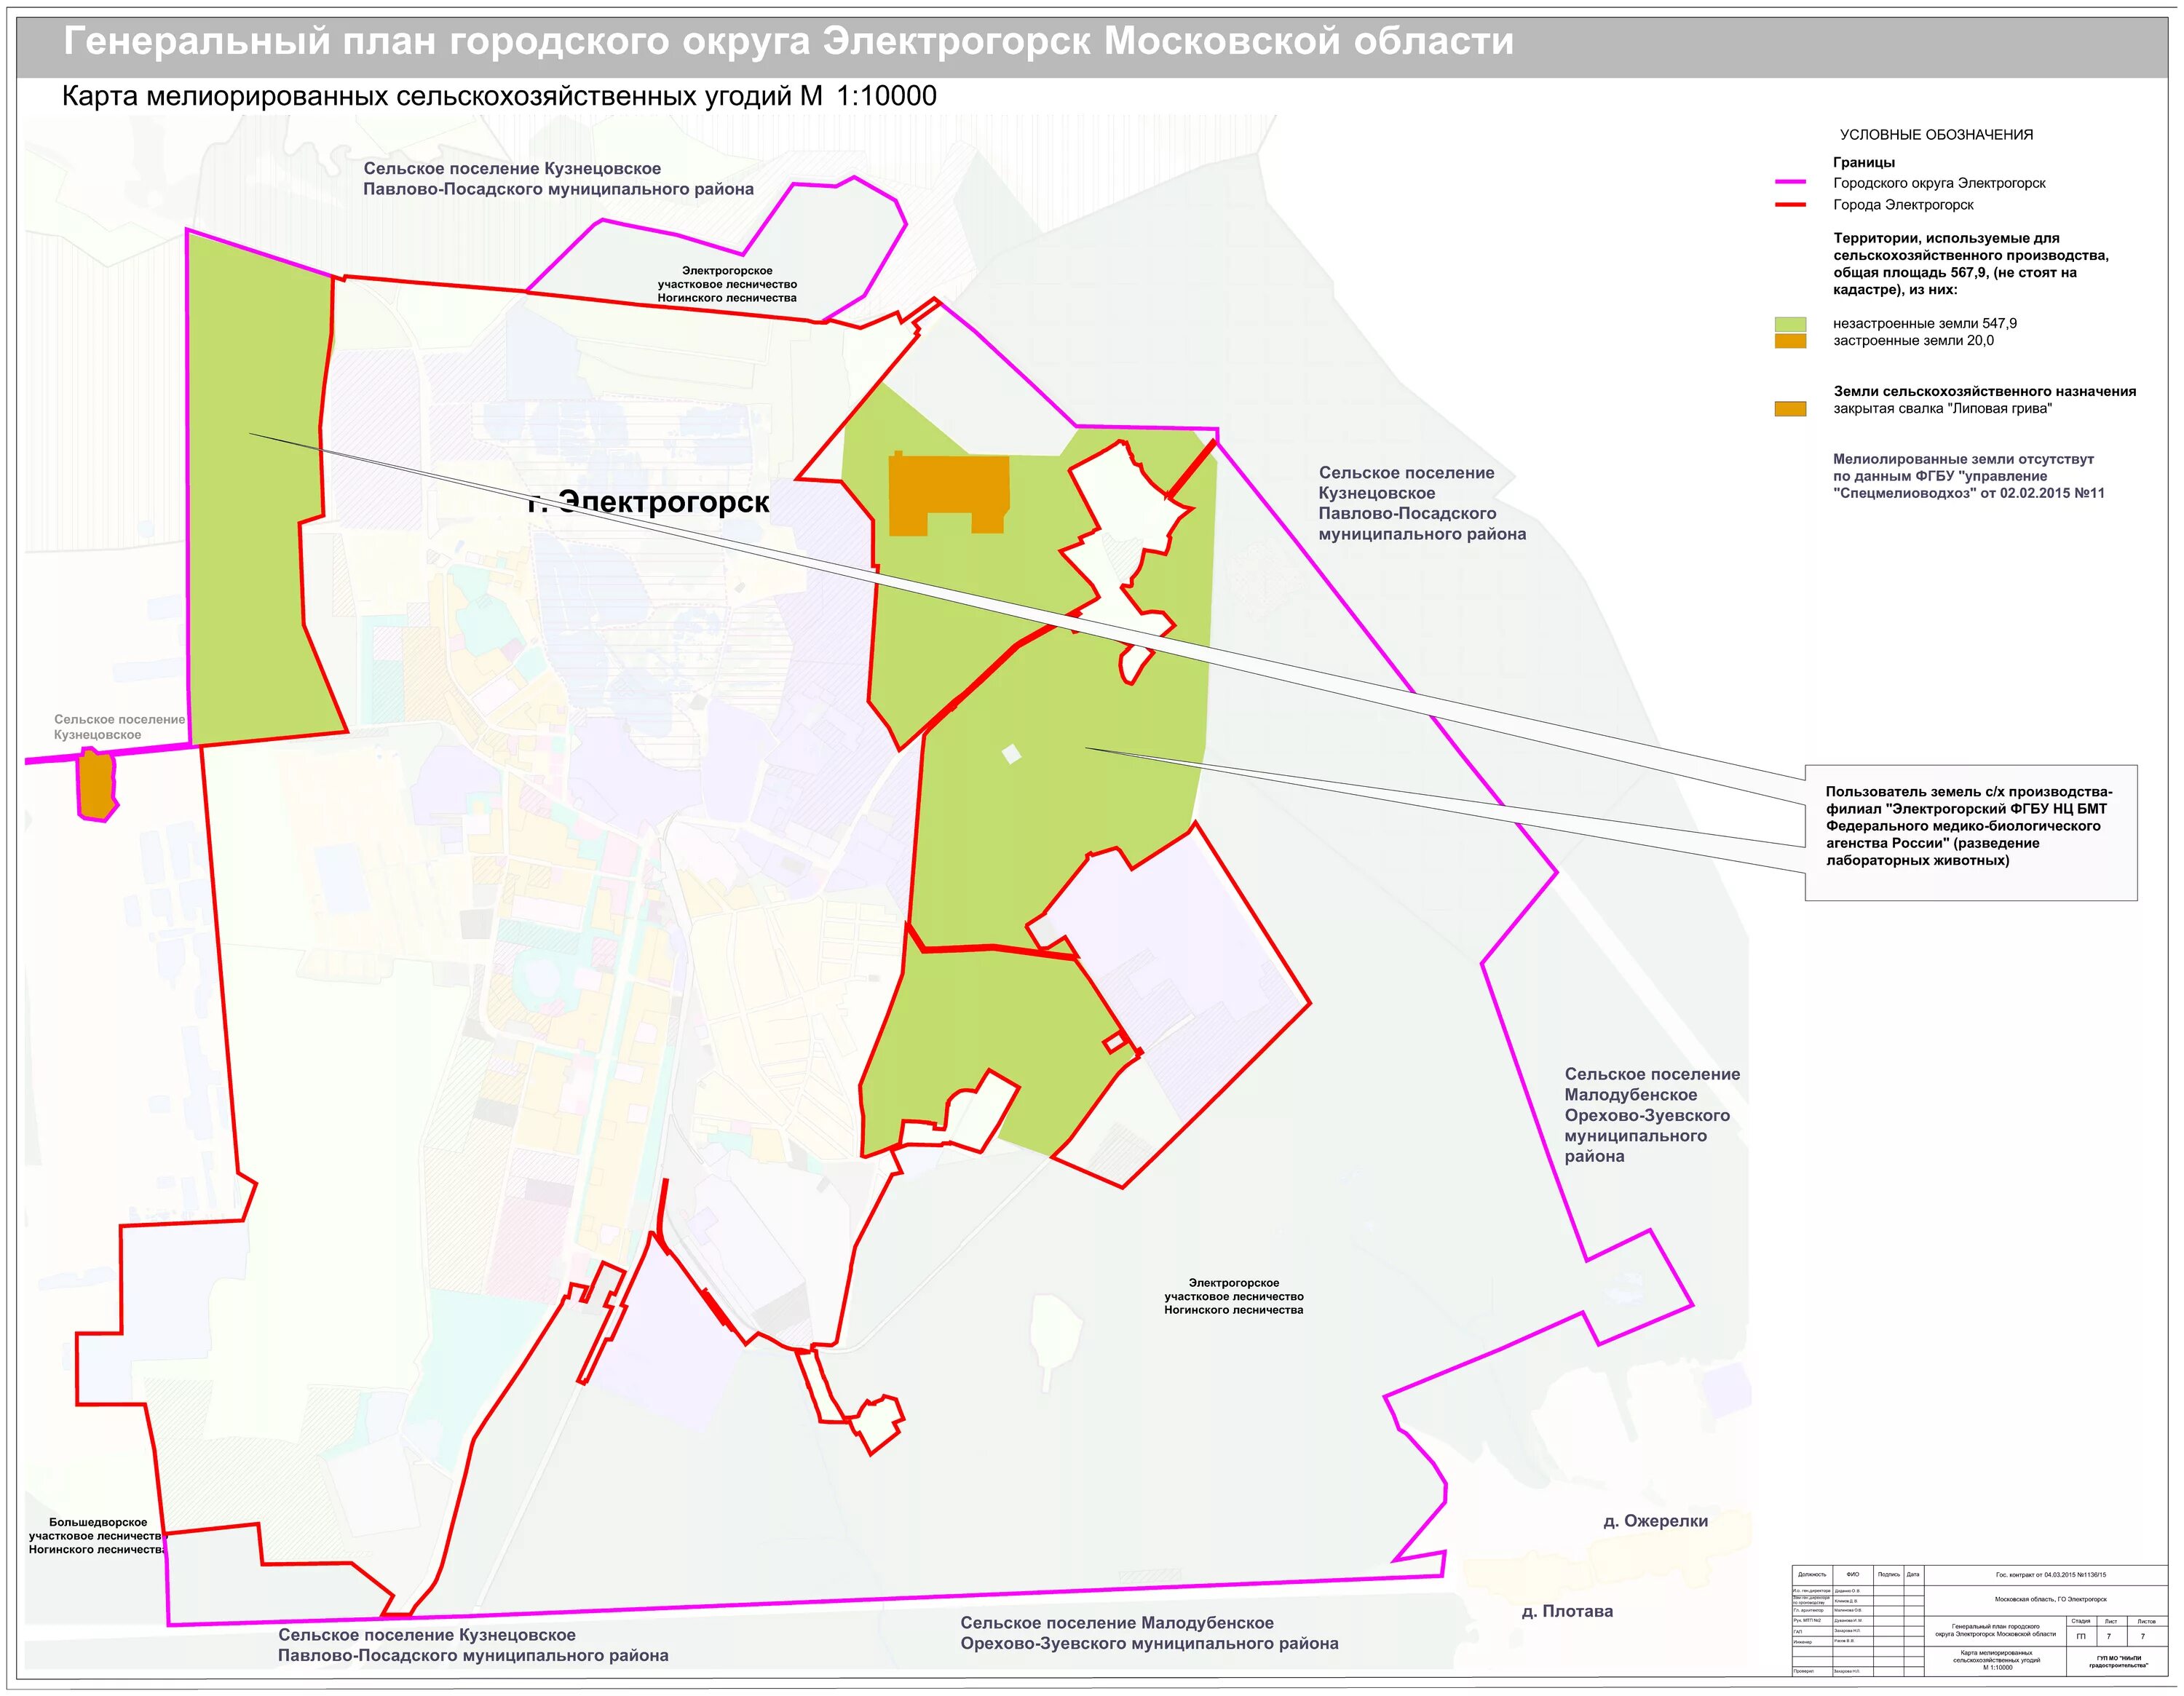The image size is (2184, 1696).
Task: Click the city label "г. Электрогорск" on the map
Action: tap(648, 502)
